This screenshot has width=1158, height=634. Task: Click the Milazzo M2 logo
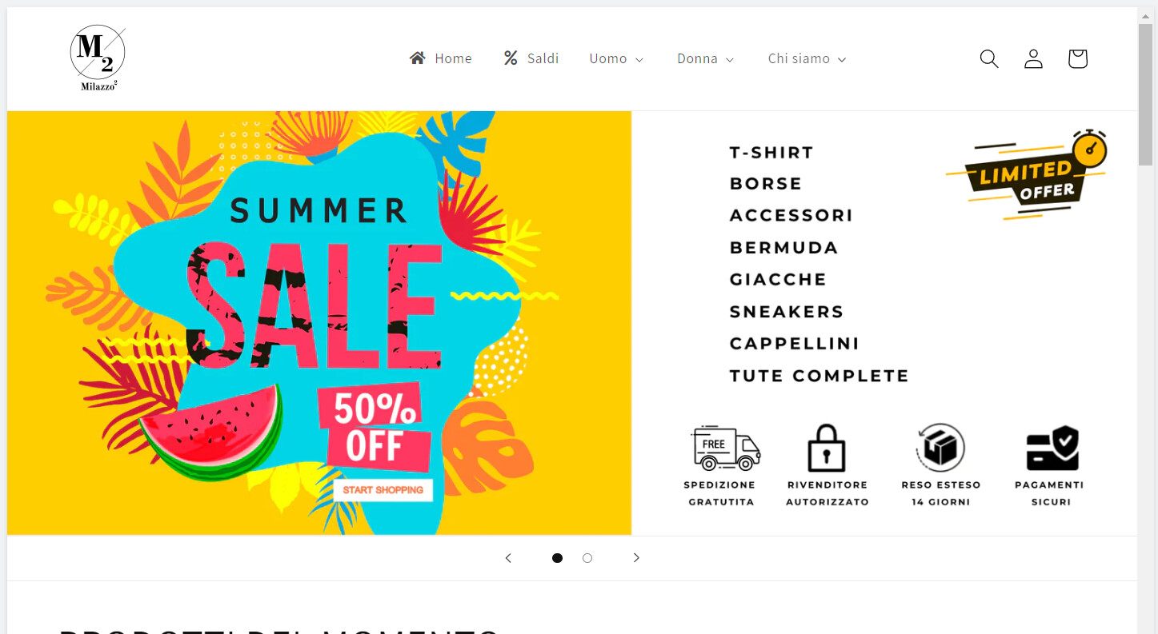[x=98, y=58]
